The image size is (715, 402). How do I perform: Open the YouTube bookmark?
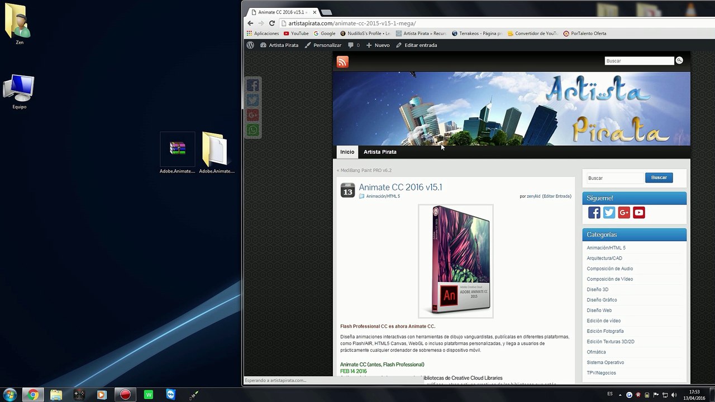pyautogui.click(x=296, y=33)
